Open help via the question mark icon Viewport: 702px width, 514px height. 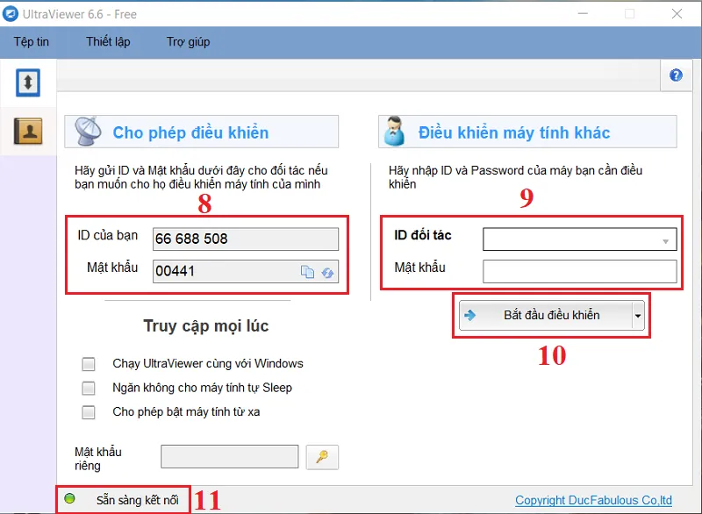676,75
